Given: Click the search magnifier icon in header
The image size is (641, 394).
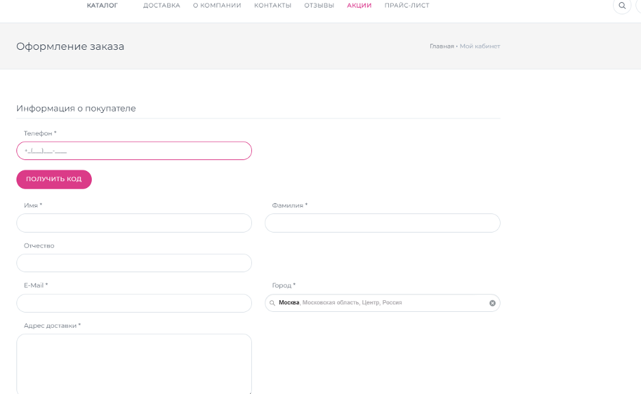Looking at the screenshot, I should tap(622, 5).
